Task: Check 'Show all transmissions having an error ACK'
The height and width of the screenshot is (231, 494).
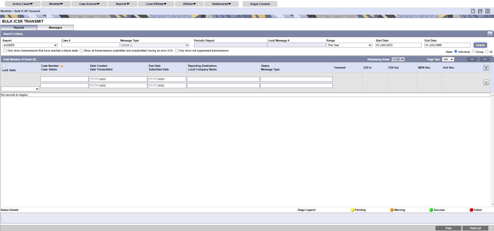Action: 81,51
